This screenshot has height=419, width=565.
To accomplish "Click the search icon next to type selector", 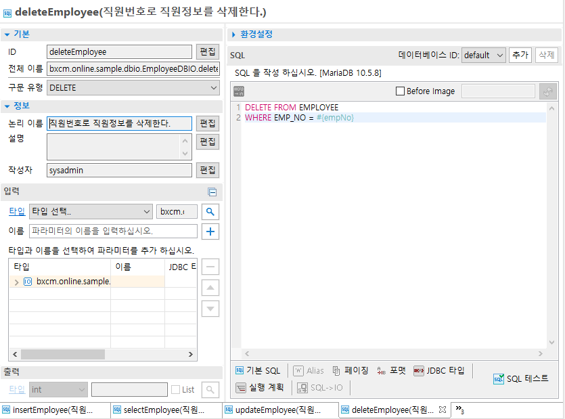I will point(210,212).
